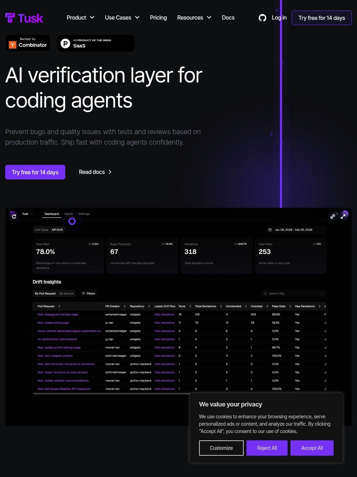Open the Filters button

89,294
